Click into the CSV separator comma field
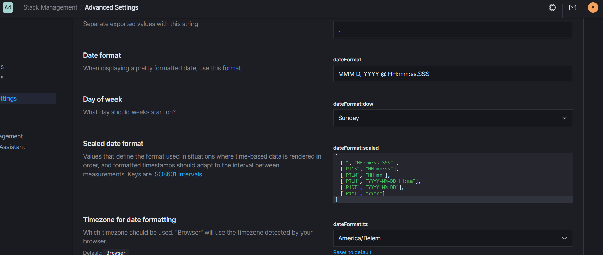Screen dimensions: 603x255 pyautogui.click(x=452, y=30)
